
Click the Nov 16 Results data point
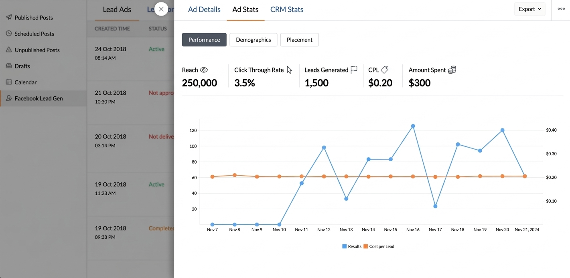(413, 126)
